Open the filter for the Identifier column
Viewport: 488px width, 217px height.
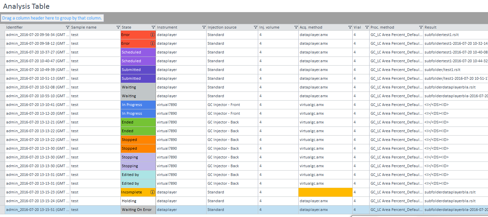point(67,28)
